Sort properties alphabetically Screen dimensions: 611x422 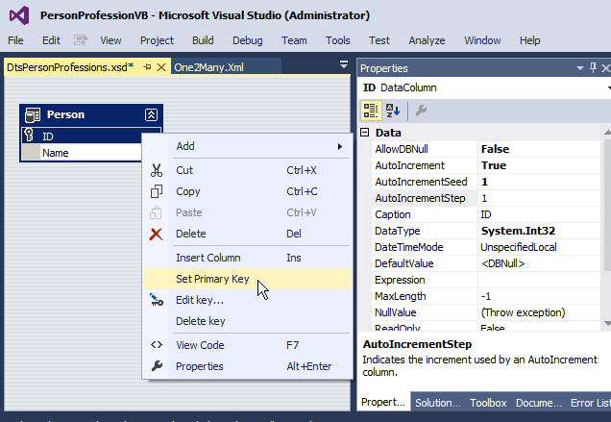click(x=392, y=111)
